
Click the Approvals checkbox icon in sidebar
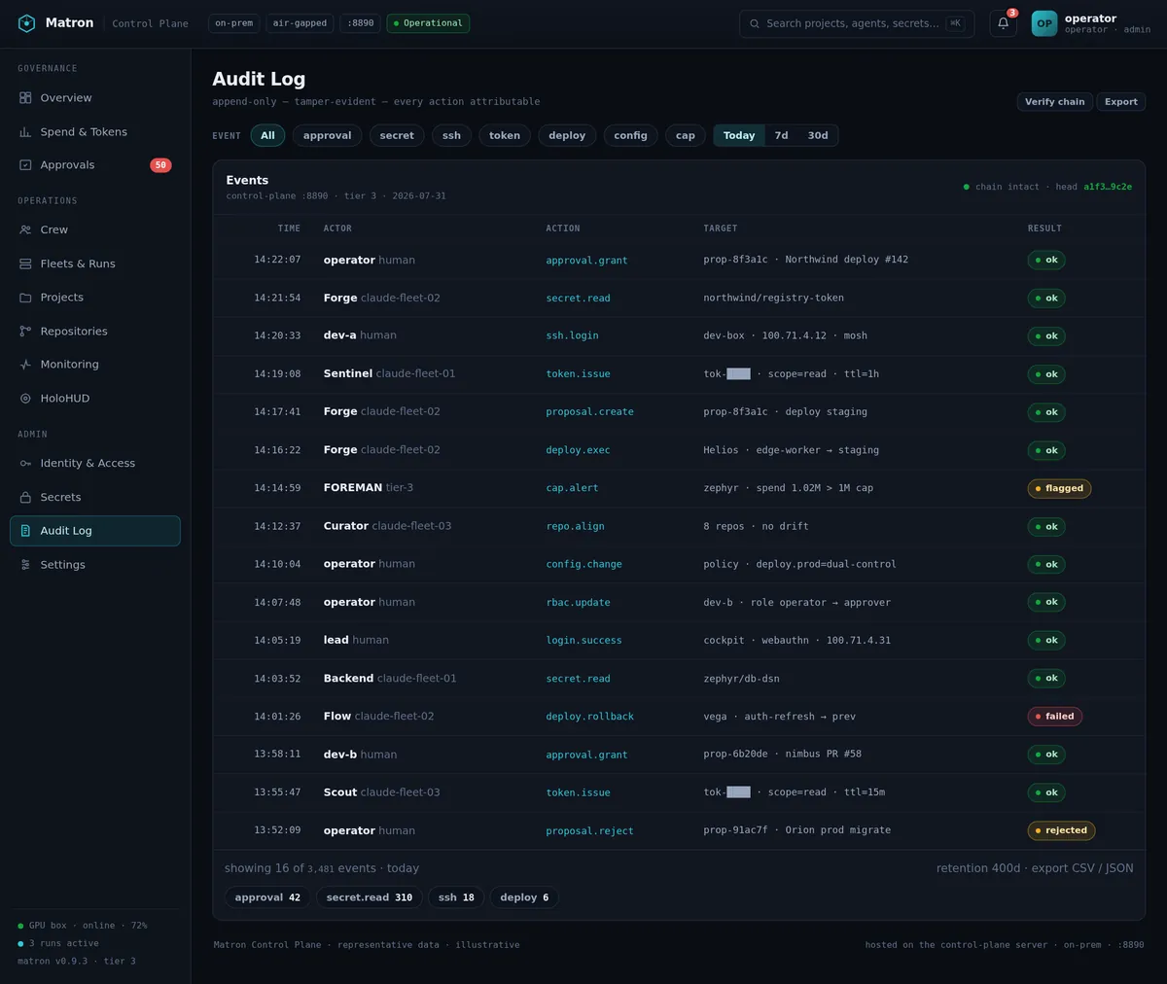[25, 165]
